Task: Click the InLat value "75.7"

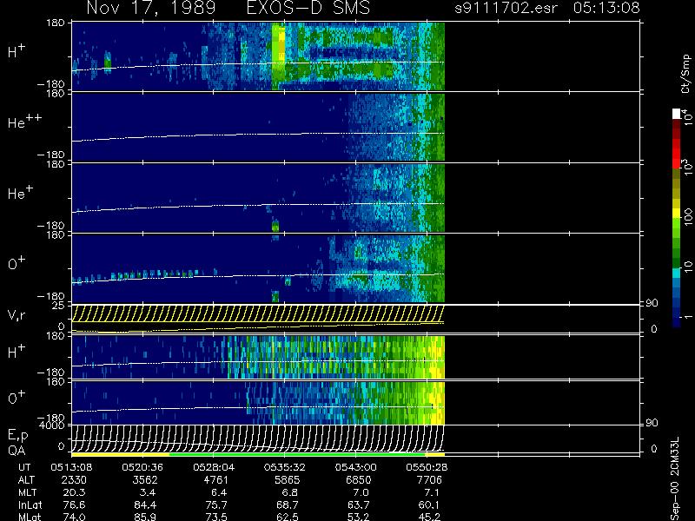Action: tap(218, 505)
